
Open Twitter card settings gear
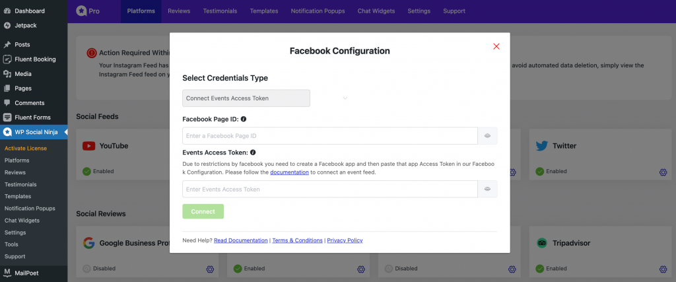point(663,172)
